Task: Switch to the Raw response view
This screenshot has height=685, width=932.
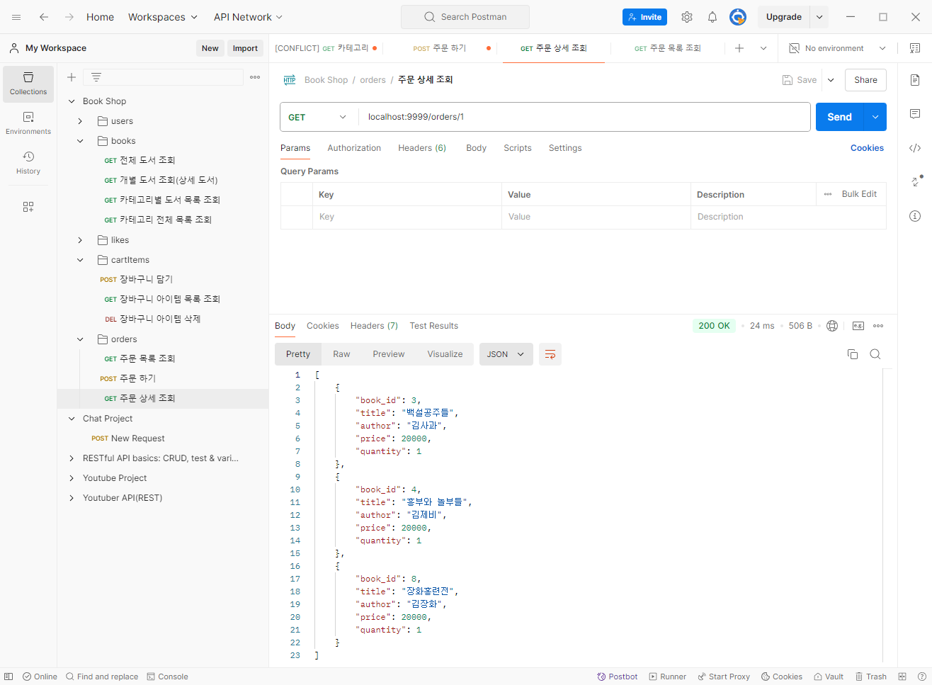Action: 341,354
